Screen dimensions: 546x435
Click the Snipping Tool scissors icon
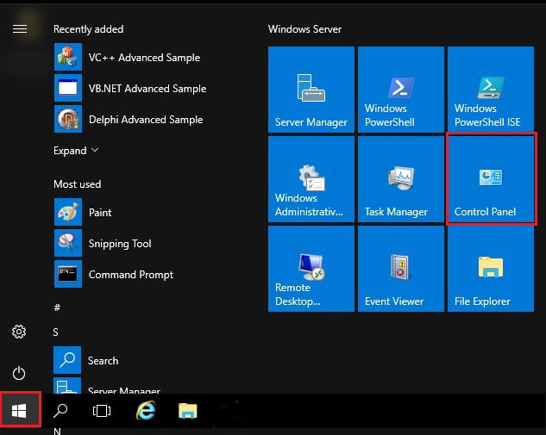pyautogui.click(x=68, y=243)
